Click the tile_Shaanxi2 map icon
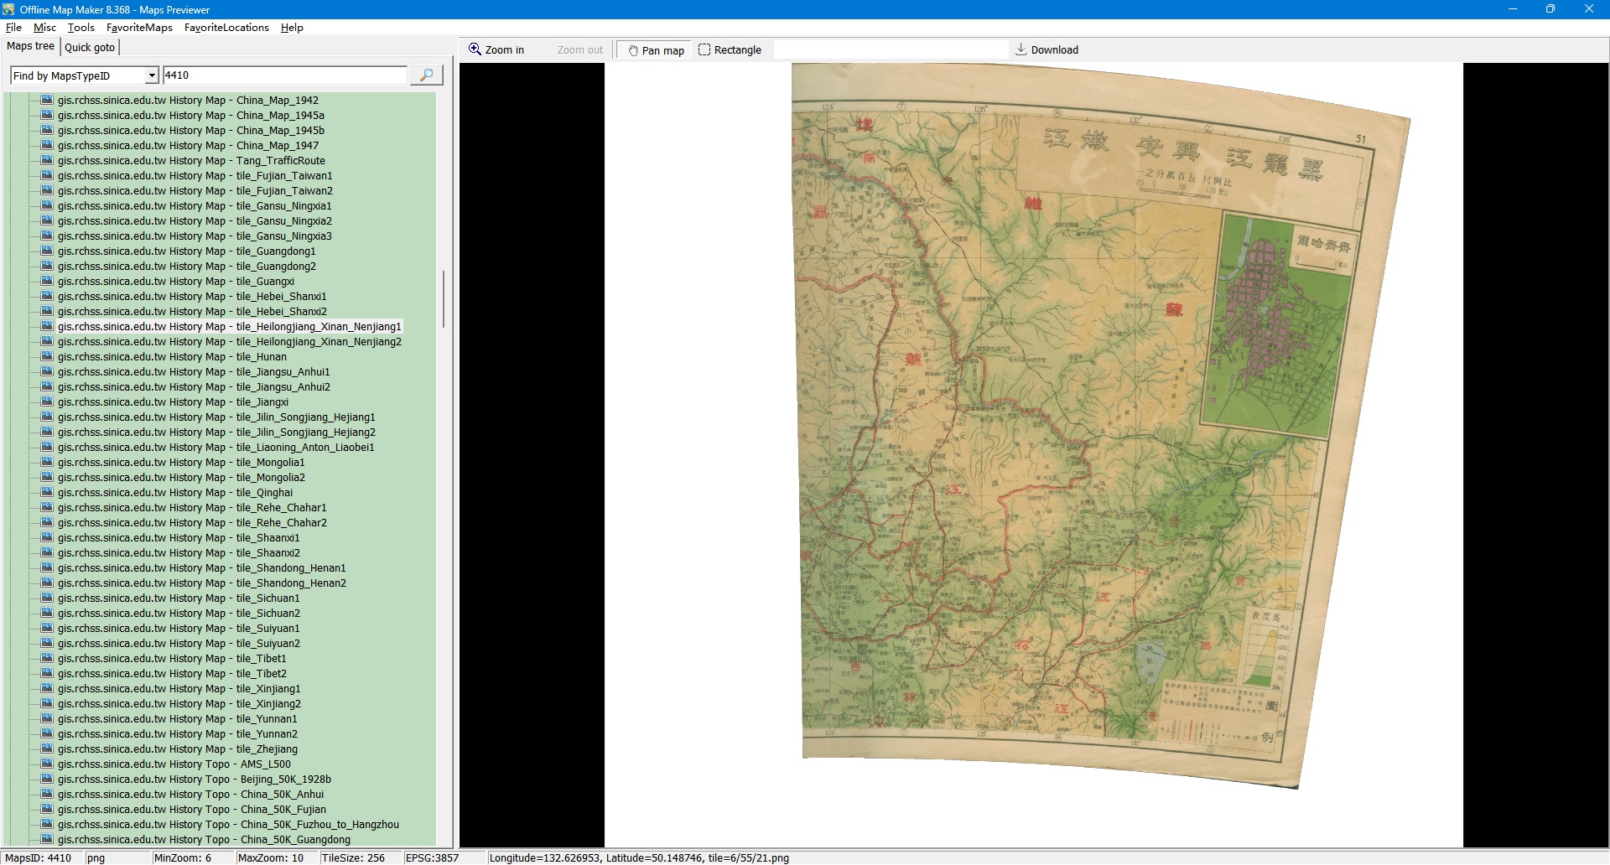1610x865 pixels. [47, 552]
